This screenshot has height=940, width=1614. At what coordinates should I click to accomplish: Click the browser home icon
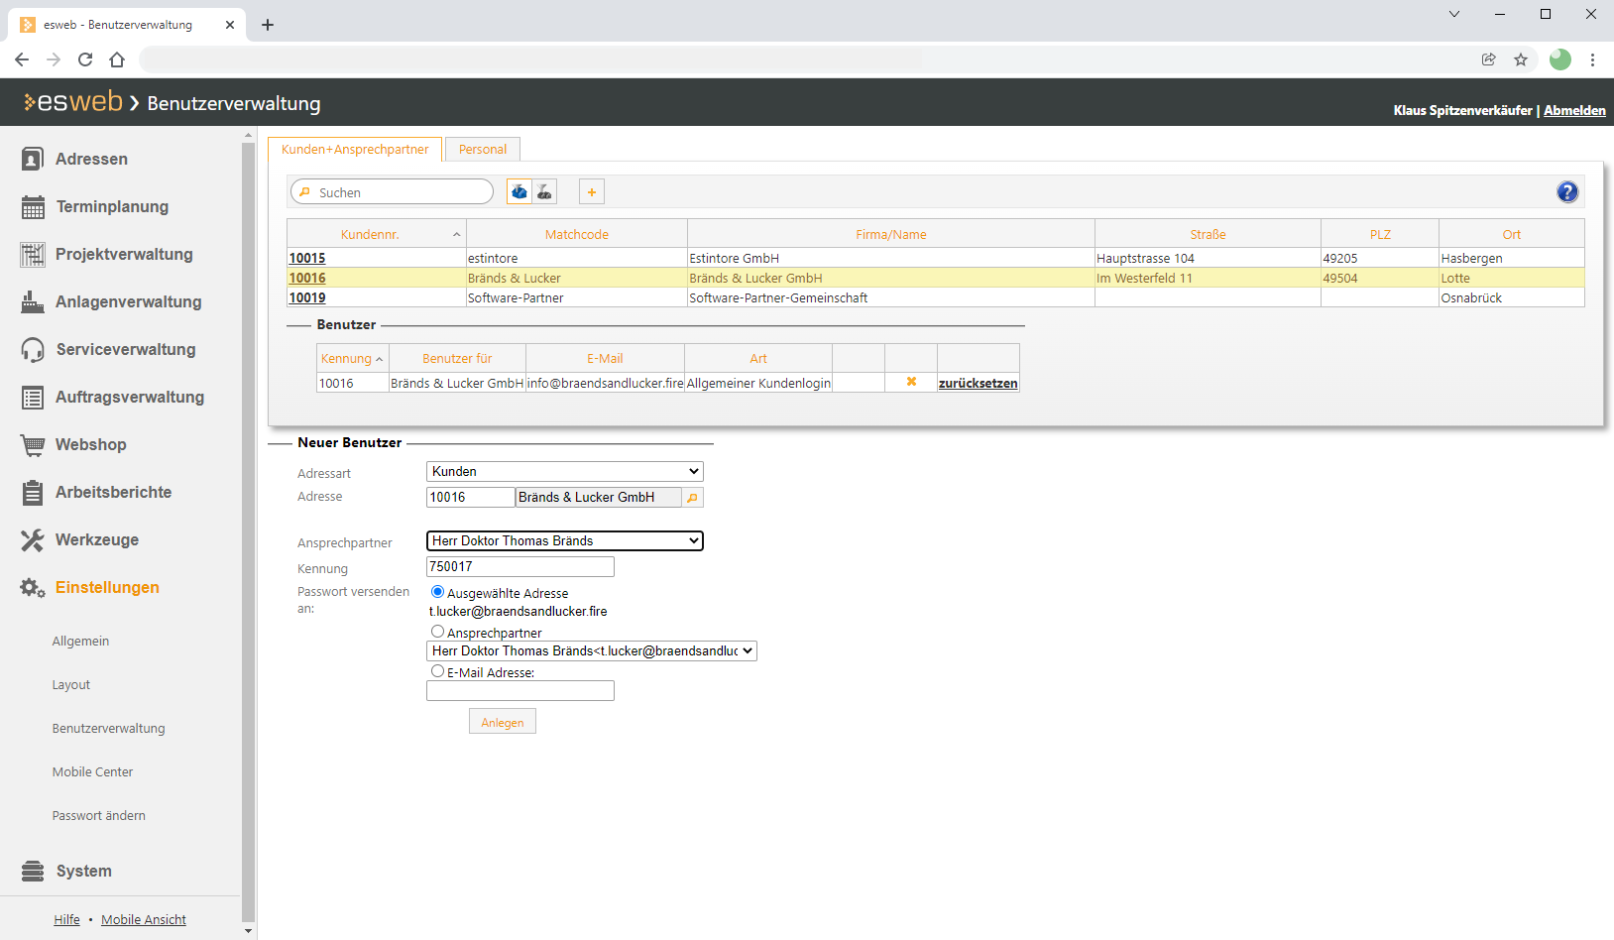(x=117, y=59)
